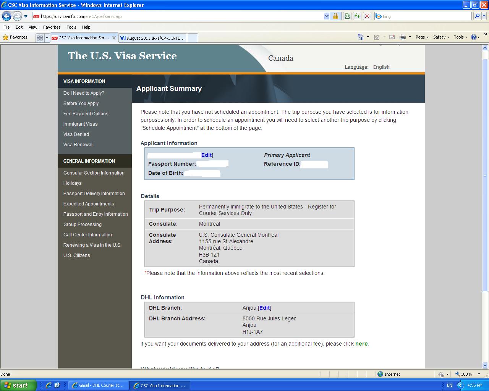Click the EN language indicator in tray
The height and width of the screenshot is (391, 489).
tap(449, 386)
